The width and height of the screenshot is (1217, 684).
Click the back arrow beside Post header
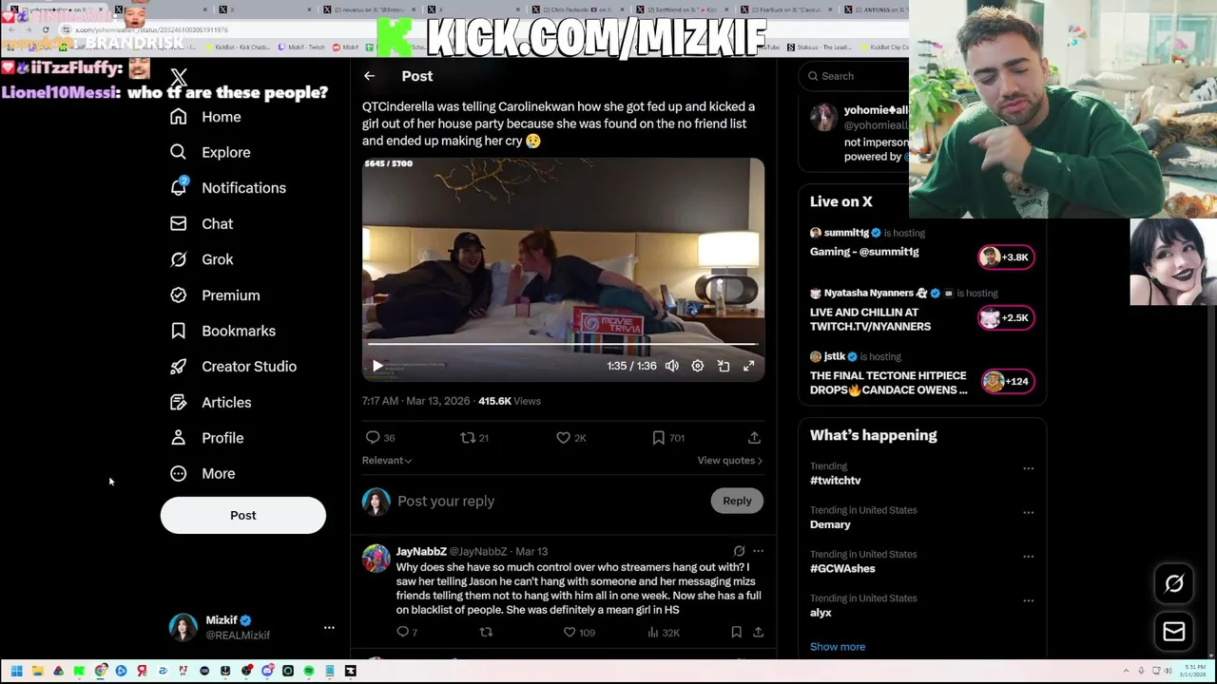point(369,76)
